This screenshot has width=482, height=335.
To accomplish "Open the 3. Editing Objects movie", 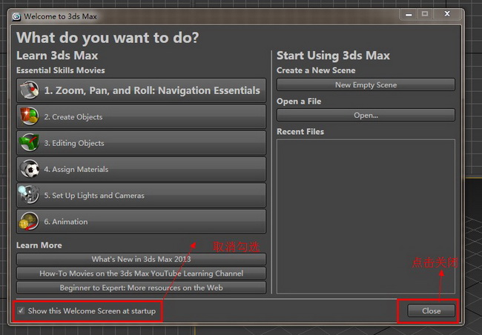I will (141, 143).
